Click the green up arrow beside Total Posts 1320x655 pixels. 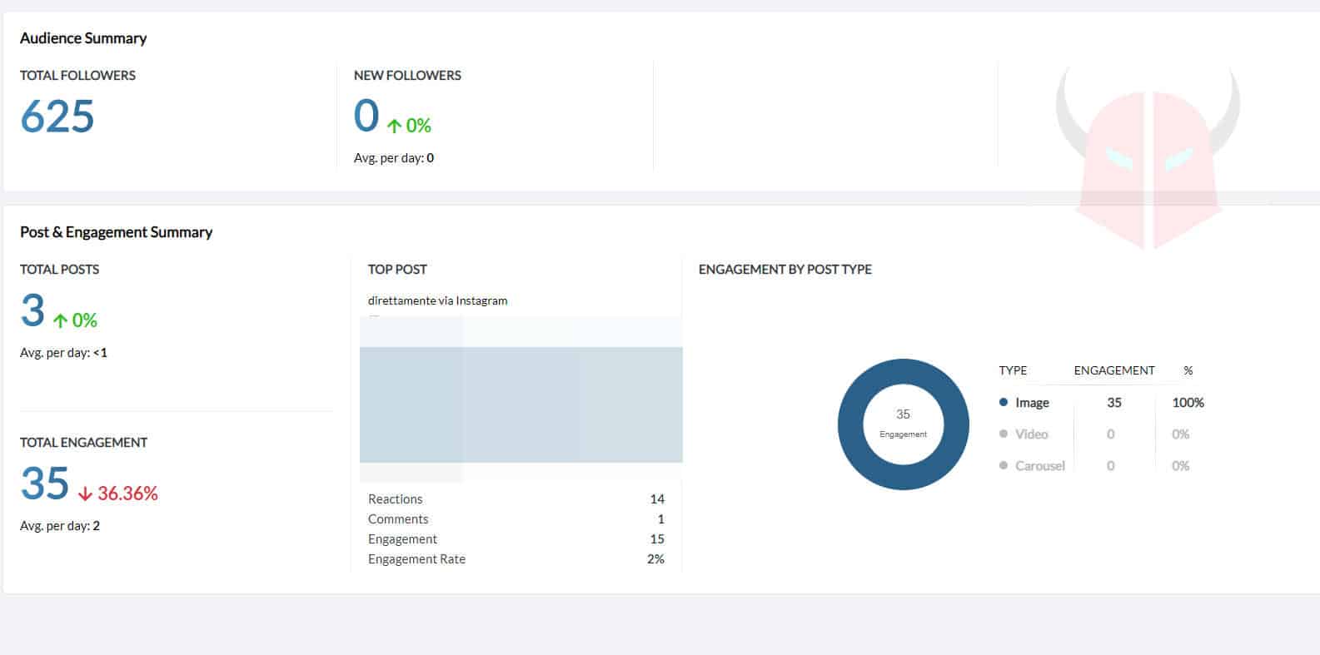coord(60,320)
